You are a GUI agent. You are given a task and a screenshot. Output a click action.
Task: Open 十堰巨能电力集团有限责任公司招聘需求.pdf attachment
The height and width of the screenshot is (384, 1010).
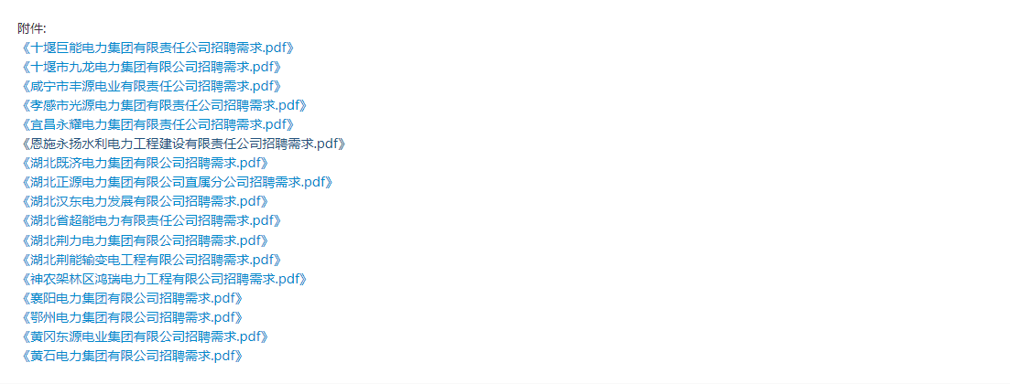click(x=157, y=47)
